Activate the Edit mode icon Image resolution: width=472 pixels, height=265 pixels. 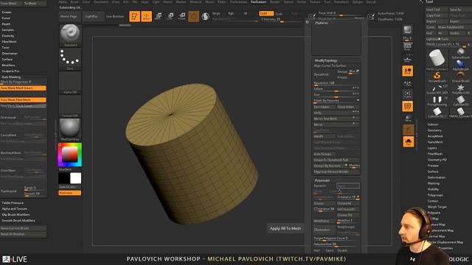pyautogui.click(x=134, y=16)
